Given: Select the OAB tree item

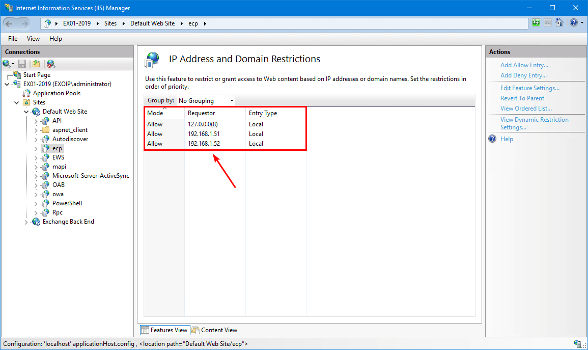Looking at the screenshot, I should click(59, 185).
